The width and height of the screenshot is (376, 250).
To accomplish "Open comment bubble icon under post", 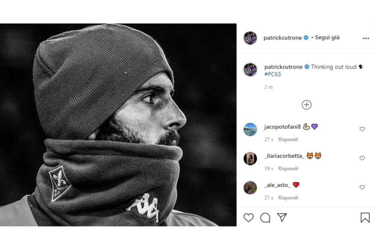I will pos(265,218).
